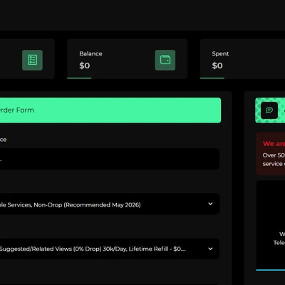Viewport: 285px width, 285px height.
Task: Focus the search field above the category dropdown
Action: coord(110,159)
